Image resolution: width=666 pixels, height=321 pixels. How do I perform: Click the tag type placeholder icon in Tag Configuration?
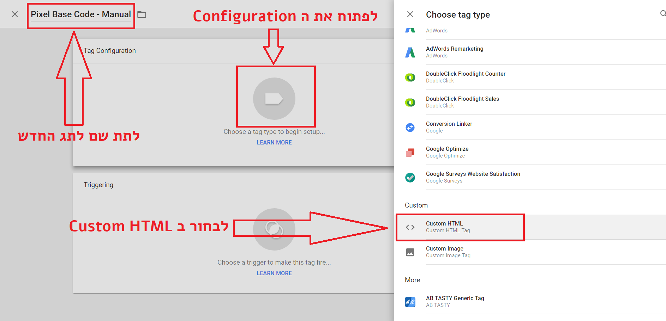pos(274,99)
